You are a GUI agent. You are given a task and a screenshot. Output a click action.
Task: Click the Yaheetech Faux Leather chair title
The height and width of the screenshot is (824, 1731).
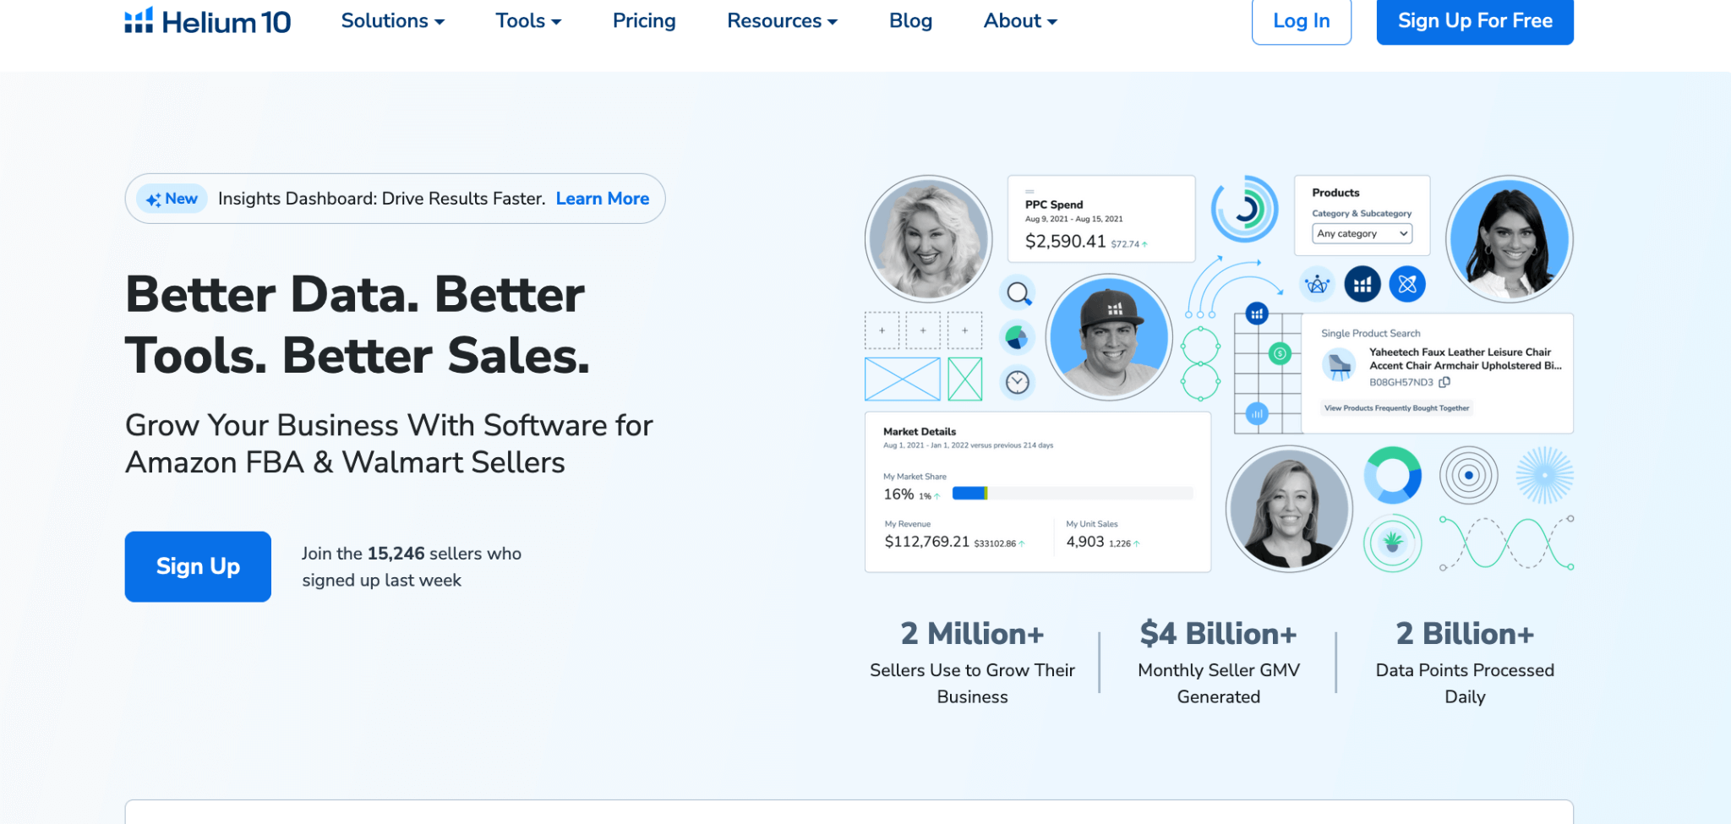(x=1465, y=359)
